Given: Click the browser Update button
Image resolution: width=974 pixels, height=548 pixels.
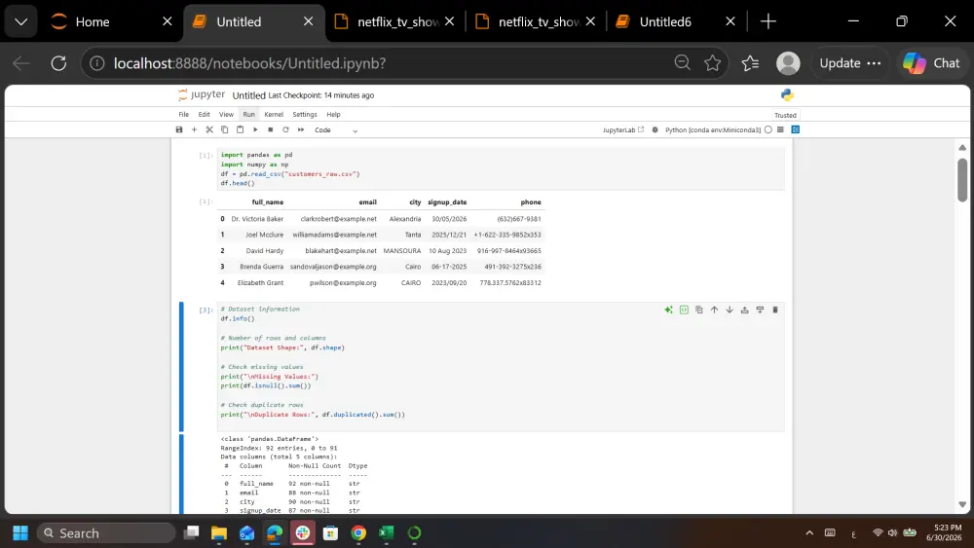Looking at the screenshot, I should point(849,63).
